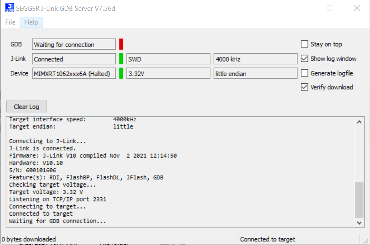Click the MIMXRT1062xxx6A device field
Screen dimensions: 370x245
[x=74, y=74]
